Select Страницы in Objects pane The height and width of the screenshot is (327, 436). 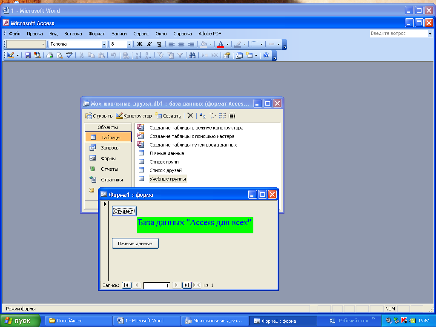coord(108,179)
